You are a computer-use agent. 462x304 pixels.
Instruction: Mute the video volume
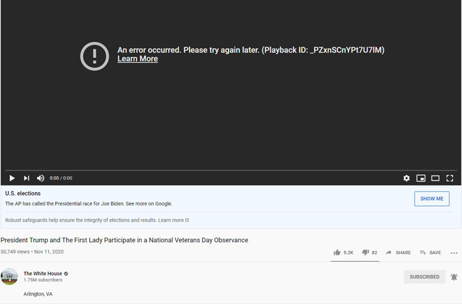tap(40, 178)
